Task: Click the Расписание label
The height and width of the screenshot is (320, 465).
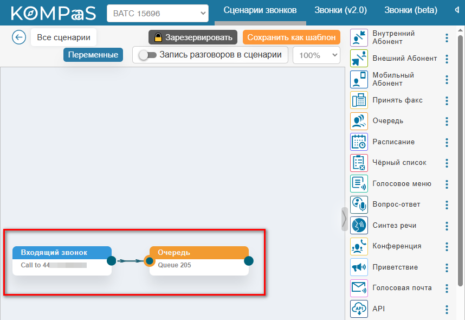Action: (x=393, y=142)
